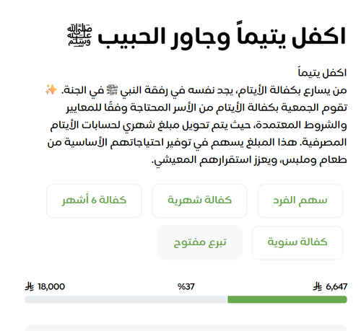Select the كفالة سنوية option

pos(297,242)
